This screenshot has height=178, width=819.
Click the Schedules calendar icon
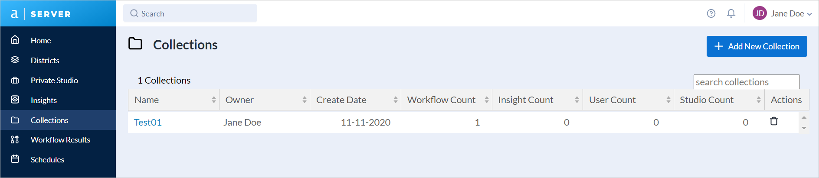[15, 159]
